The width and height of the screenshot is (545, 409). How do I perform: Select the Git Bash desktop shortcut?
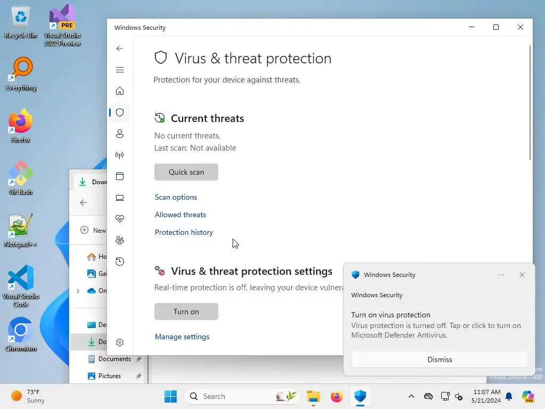21,178
